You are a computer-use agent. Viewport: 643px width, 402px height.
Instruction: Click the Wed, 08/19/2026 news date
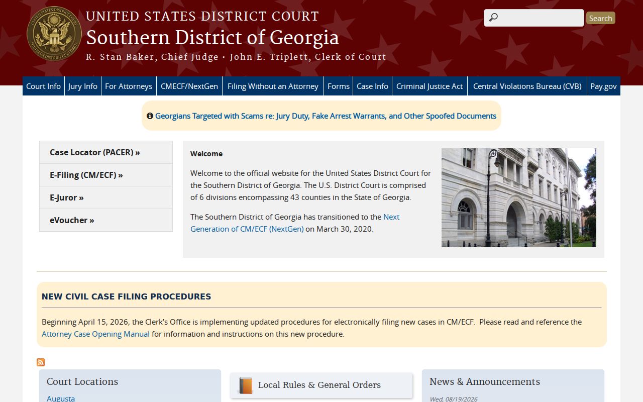pos(453,399)
